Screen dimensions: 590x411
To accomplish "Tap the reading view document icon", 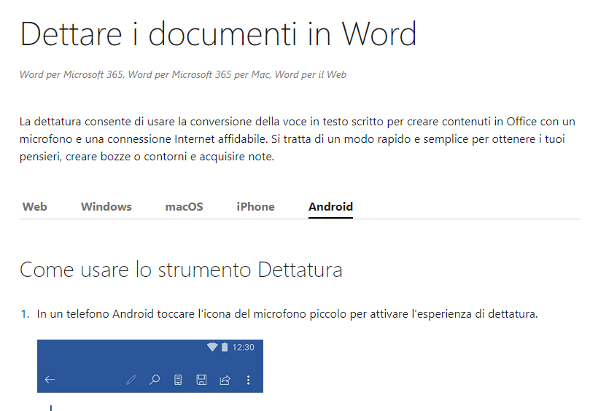I will tap(178, 380).
